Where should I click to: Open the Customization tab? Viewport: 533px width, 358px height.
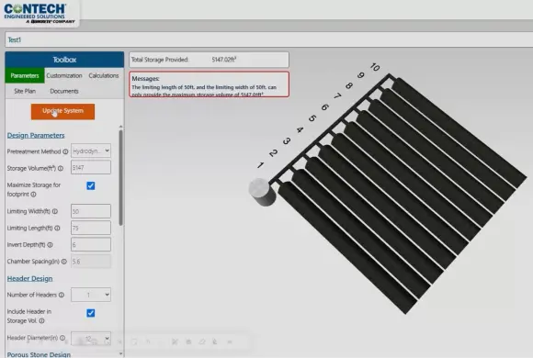(x=64, y=75)
